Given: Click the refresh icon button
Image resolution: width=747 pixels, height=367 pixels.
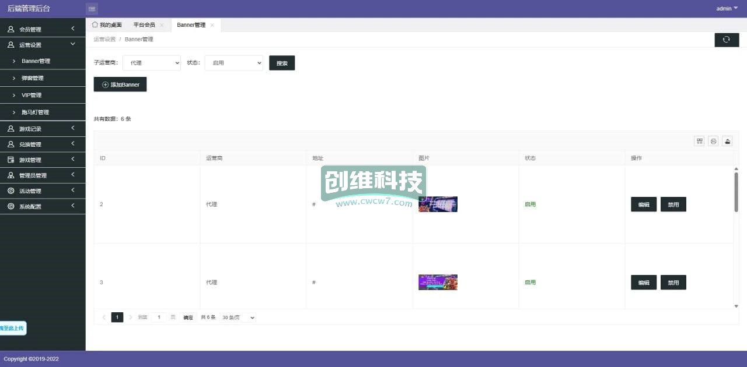Looking at the screenshot, I should click(727, 40).
